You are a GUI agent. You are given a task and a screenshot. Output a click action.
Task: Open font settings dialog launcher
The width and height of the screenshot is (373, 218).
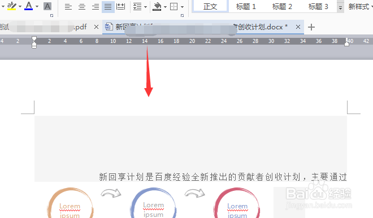click(x=51, y=16)
